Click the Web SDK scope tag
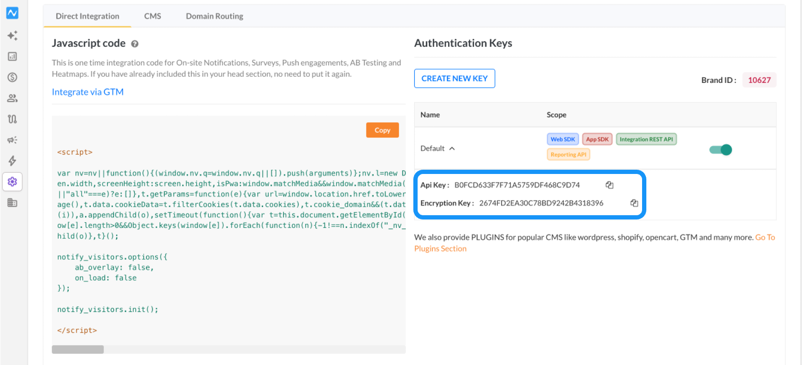Screen dimensions: 802x365 563,139
